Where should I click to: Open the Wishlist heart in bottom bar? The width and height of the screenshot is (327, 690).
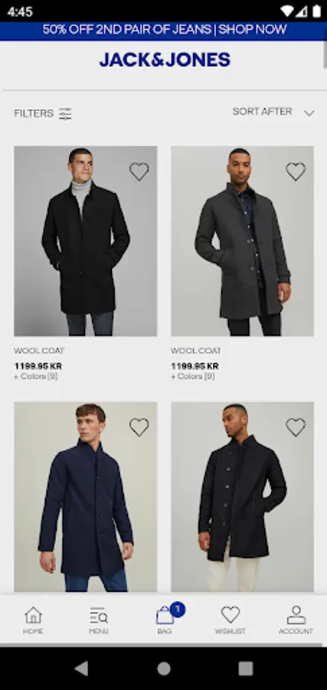[231, 614]
